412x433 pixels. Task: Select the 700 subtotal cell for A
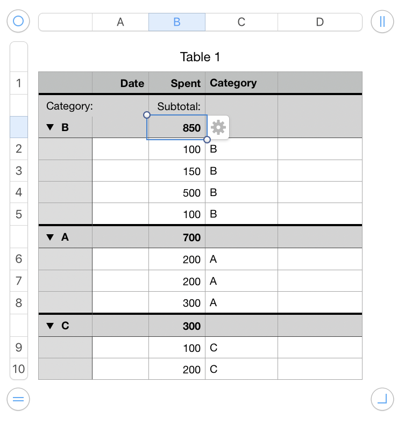[177, 237]
